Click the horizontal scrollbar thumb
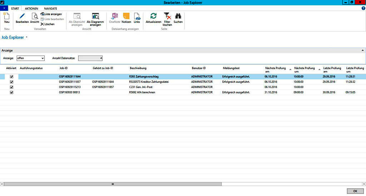Screen dimensions: 366x196 coord(113,184)
